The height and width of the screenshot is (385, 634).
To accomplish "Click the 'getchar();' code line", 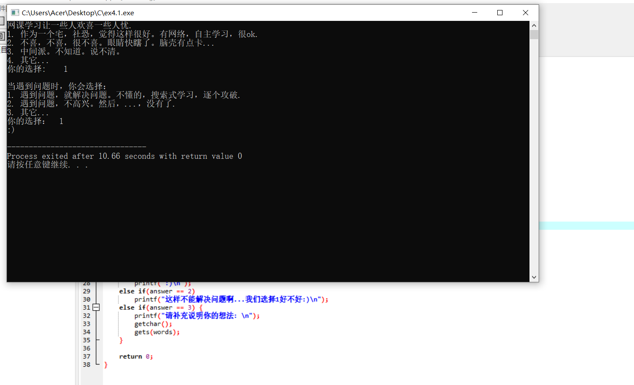I will (x=153, y=324).
